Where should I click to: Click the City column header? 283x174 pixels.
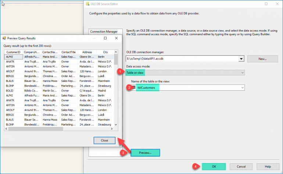(105, 52)
